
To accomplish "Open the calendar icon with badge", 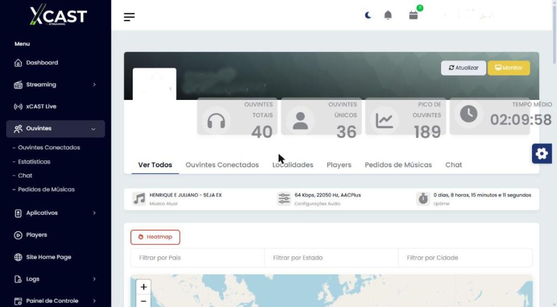I will (x=413, y=15).
